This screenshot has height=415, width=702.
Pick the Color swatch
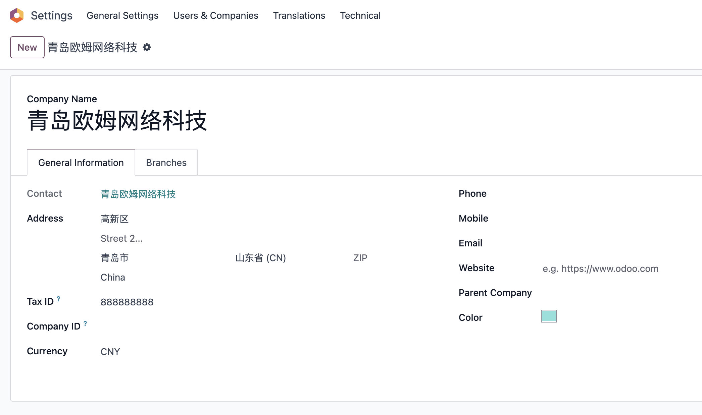(549, 316)
